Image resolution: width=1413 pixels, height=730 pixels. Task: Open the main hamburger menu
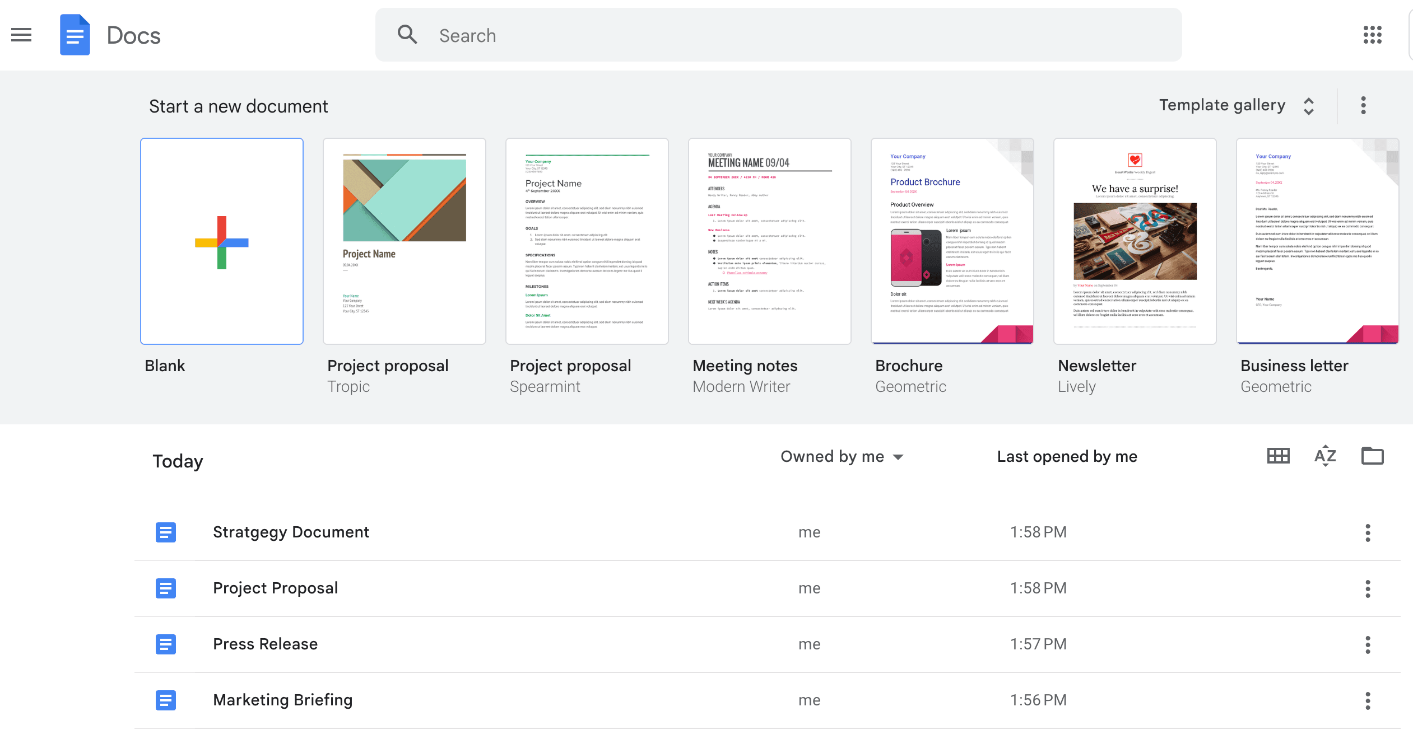(x=21, y=35)
